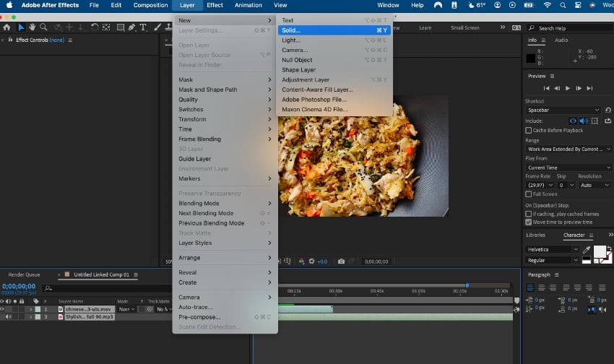Enable Full Screen checkbox
This screenshot has height=364, width=614.
point(528,194)
